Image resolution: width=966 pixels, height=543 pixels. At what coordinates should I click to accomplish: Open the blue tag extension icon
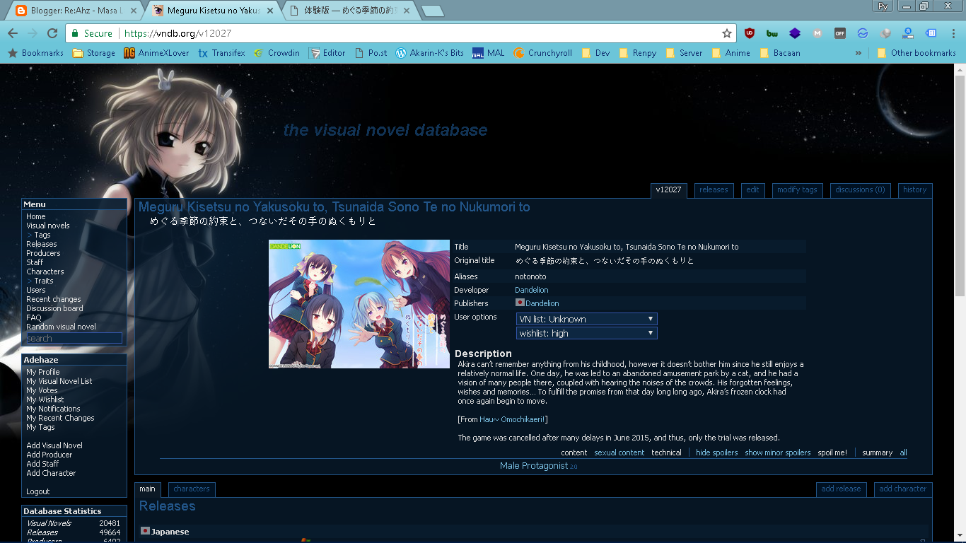click(931, 33)
